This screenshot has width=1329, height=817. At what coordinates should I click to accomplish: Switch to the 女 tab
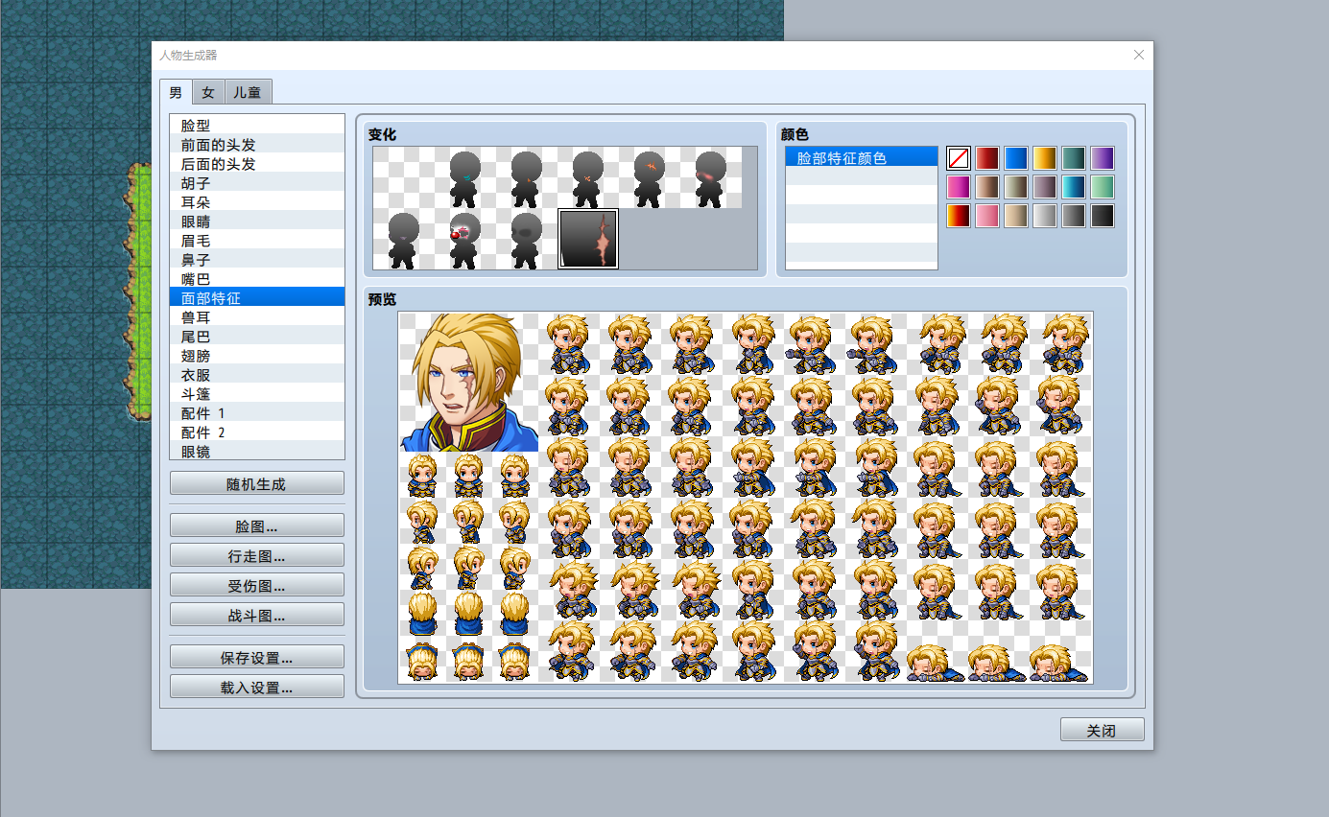[208, 93]
